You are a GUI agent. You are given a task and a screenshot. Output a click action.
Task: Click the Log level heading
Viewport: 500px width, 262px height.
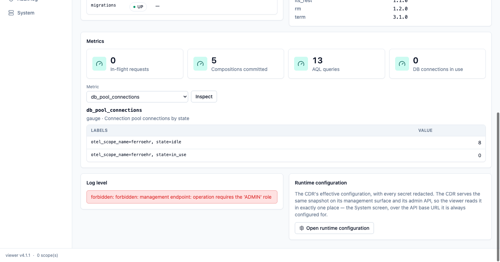click(97, 183)
